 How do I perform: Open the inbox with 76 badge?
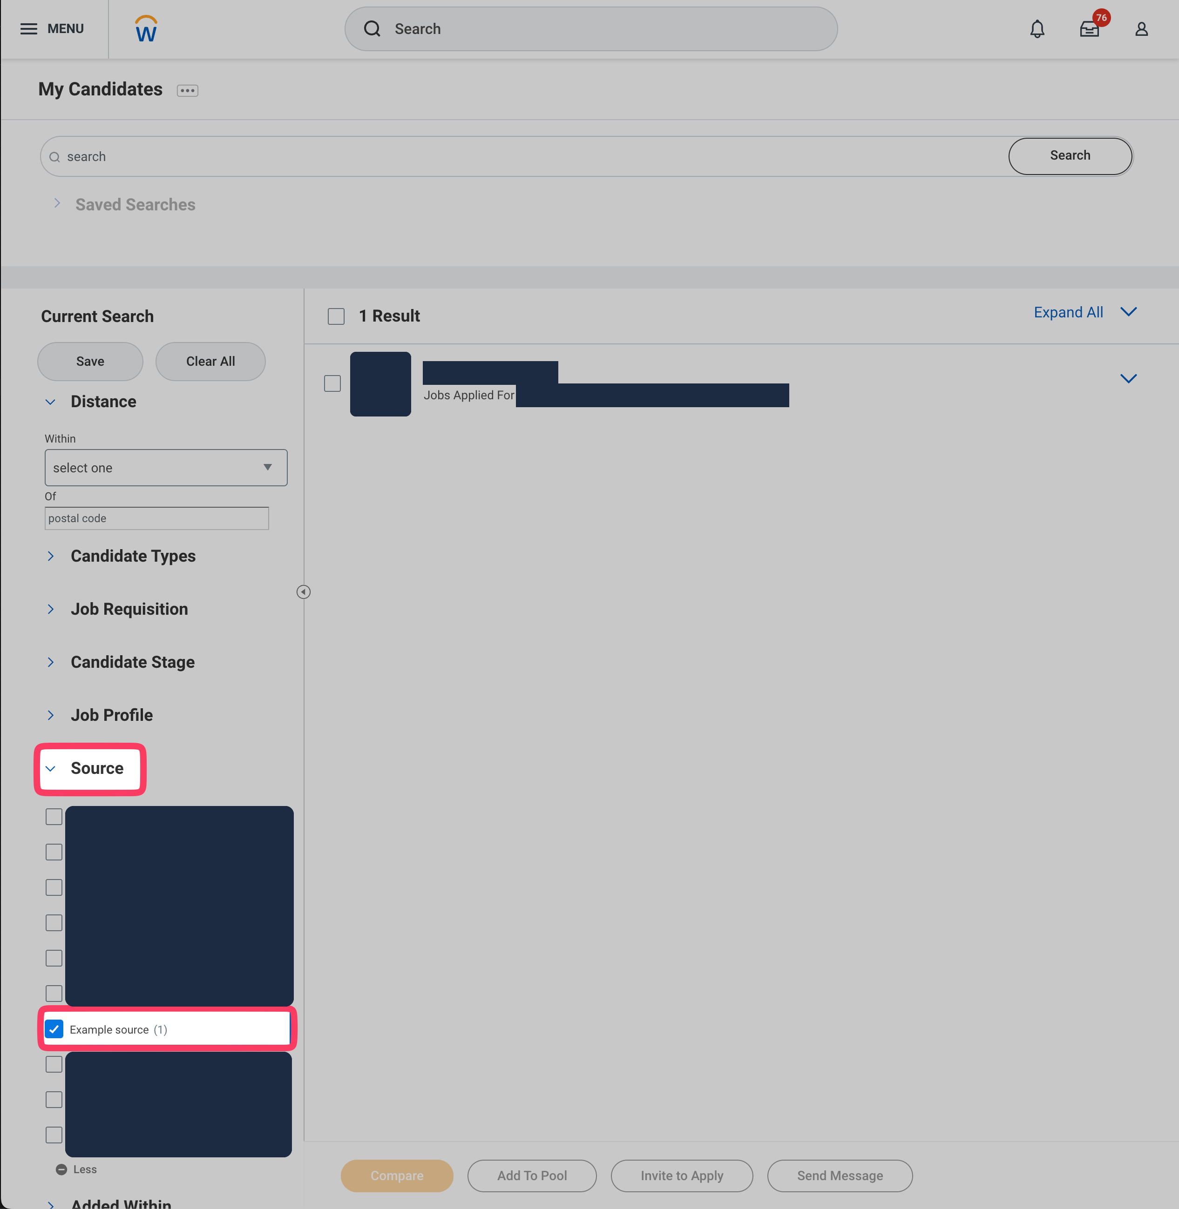tap(1089, 29)
